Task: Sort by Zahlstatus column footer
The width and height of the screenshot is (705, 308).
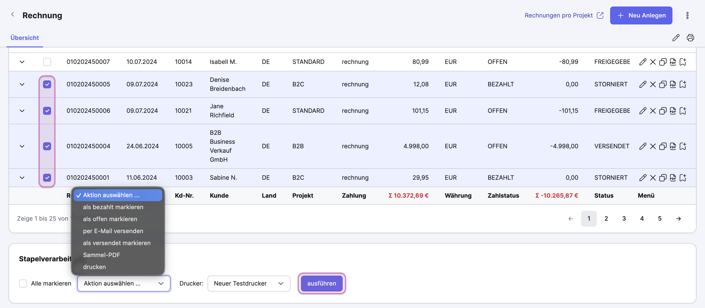Action: coord(503,196)
